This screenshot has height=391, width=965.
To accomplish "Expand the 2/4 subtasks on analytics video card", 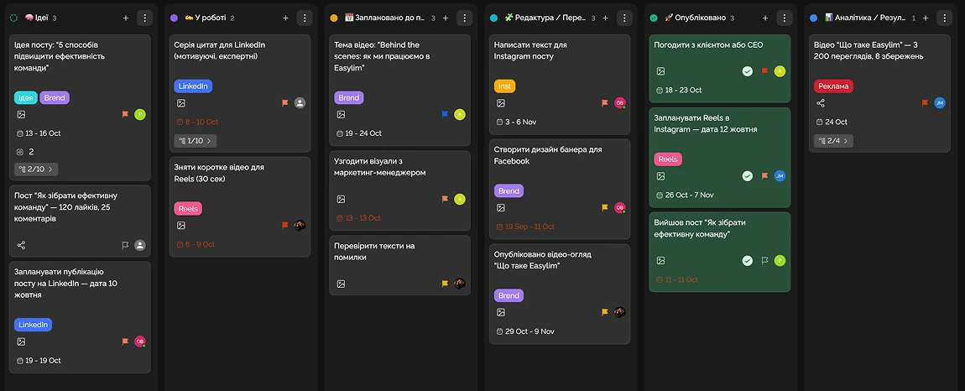I will click(833, 141).
